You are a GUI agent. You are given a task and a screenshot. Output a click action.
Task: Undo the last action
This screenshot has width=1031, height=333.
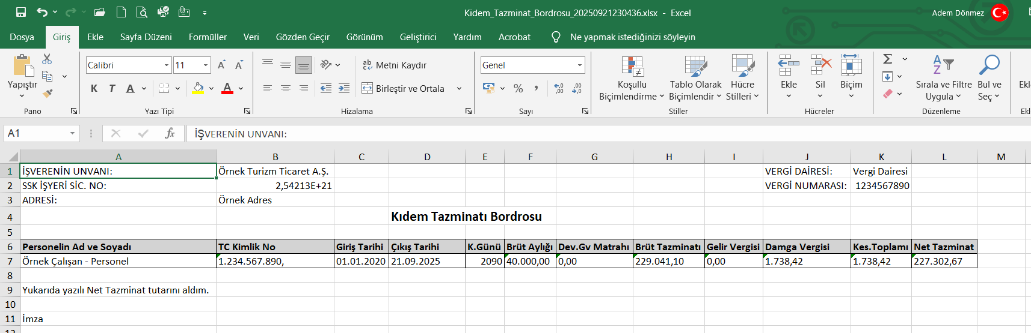(42, 12)
